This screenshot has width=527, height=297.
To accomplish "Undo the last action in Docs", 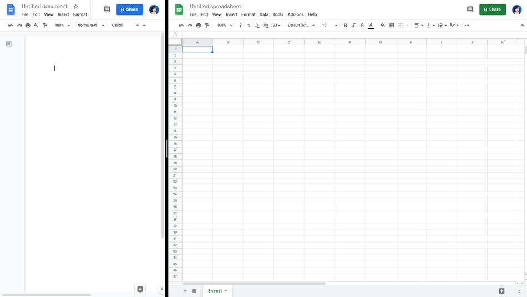I will 11,25.
